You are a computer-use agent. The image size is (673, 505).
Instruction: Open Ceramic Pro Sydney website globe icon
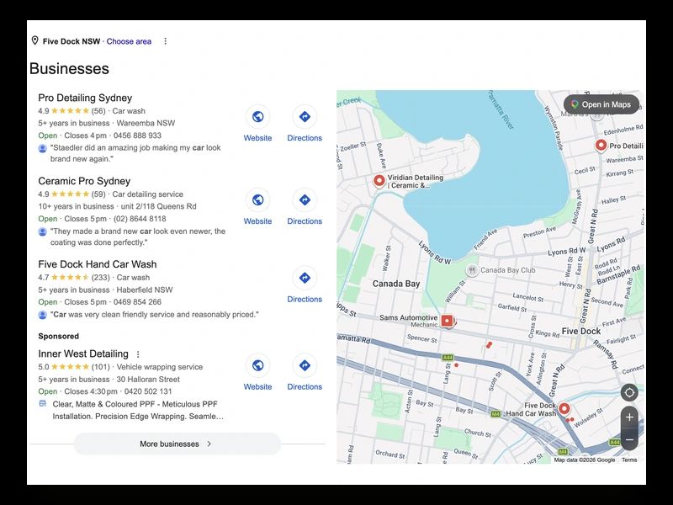tap(257, 199)
